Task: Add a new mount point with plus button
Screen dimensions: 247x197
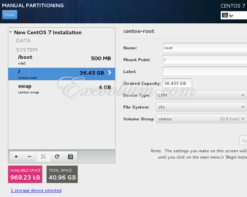Action: click(x=16, y=157)
